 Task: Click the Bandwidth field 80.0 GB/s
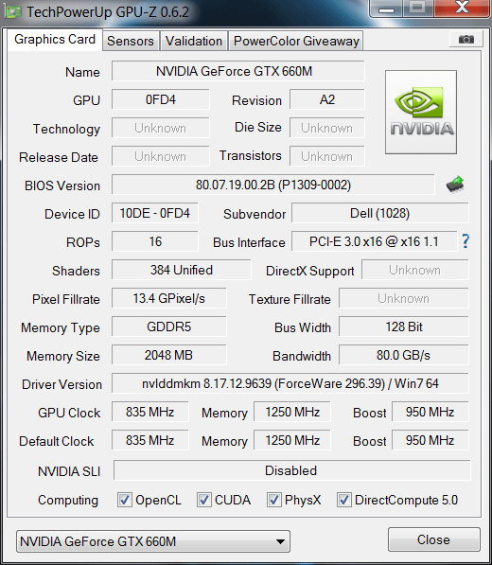404,355
